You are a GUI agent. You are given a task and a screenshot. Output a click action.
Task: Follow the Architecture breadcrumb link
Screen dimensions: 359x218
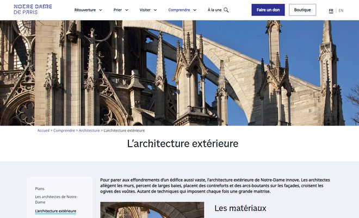pyautogui.click(x=89, y=130)
